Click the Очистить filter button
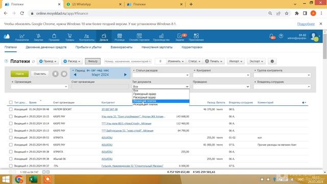 tap(40, 74)
